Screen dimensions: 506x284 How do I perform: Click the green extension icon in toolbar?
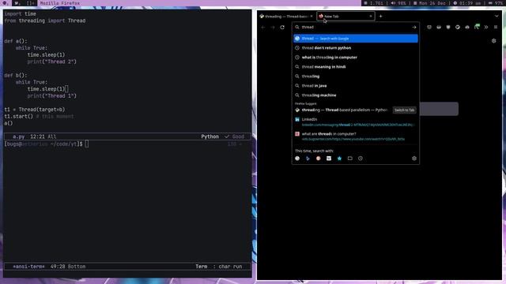[x=477, y=27]
